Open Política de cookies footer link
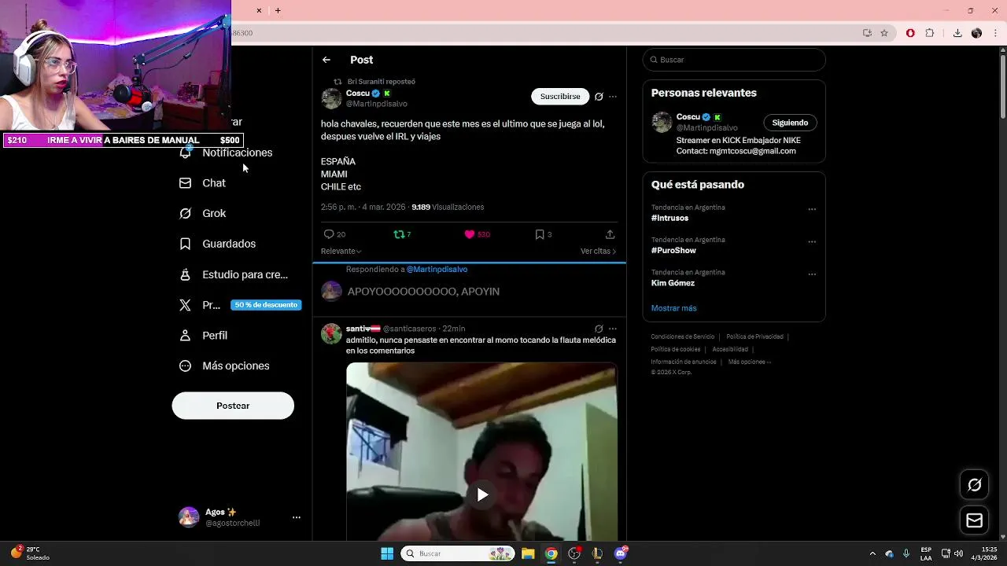This screenshot has height=566, width=1007. point(675,349)
